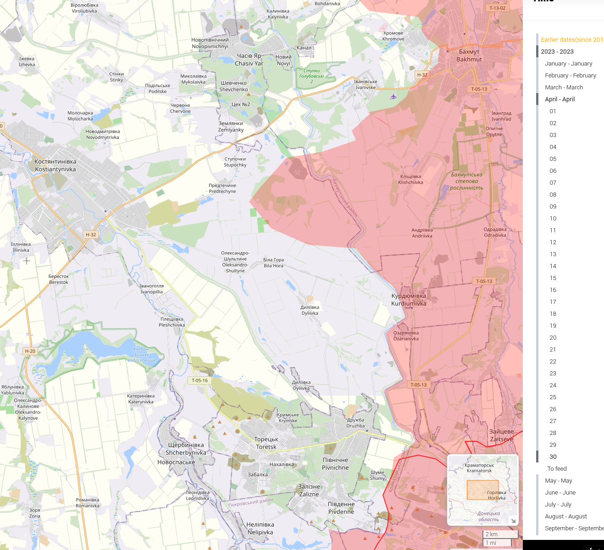This screenshot has width=604, height=550.
Task: Click the Toretsk city label
Action: coord(266,443)
